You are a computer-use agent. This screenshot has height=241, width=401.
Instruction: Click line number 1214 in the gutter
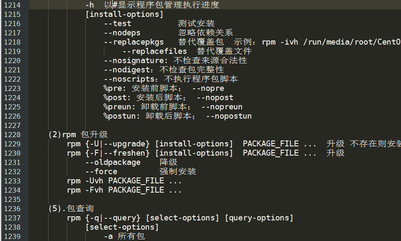pyautogui.click(x=12, y=5)
